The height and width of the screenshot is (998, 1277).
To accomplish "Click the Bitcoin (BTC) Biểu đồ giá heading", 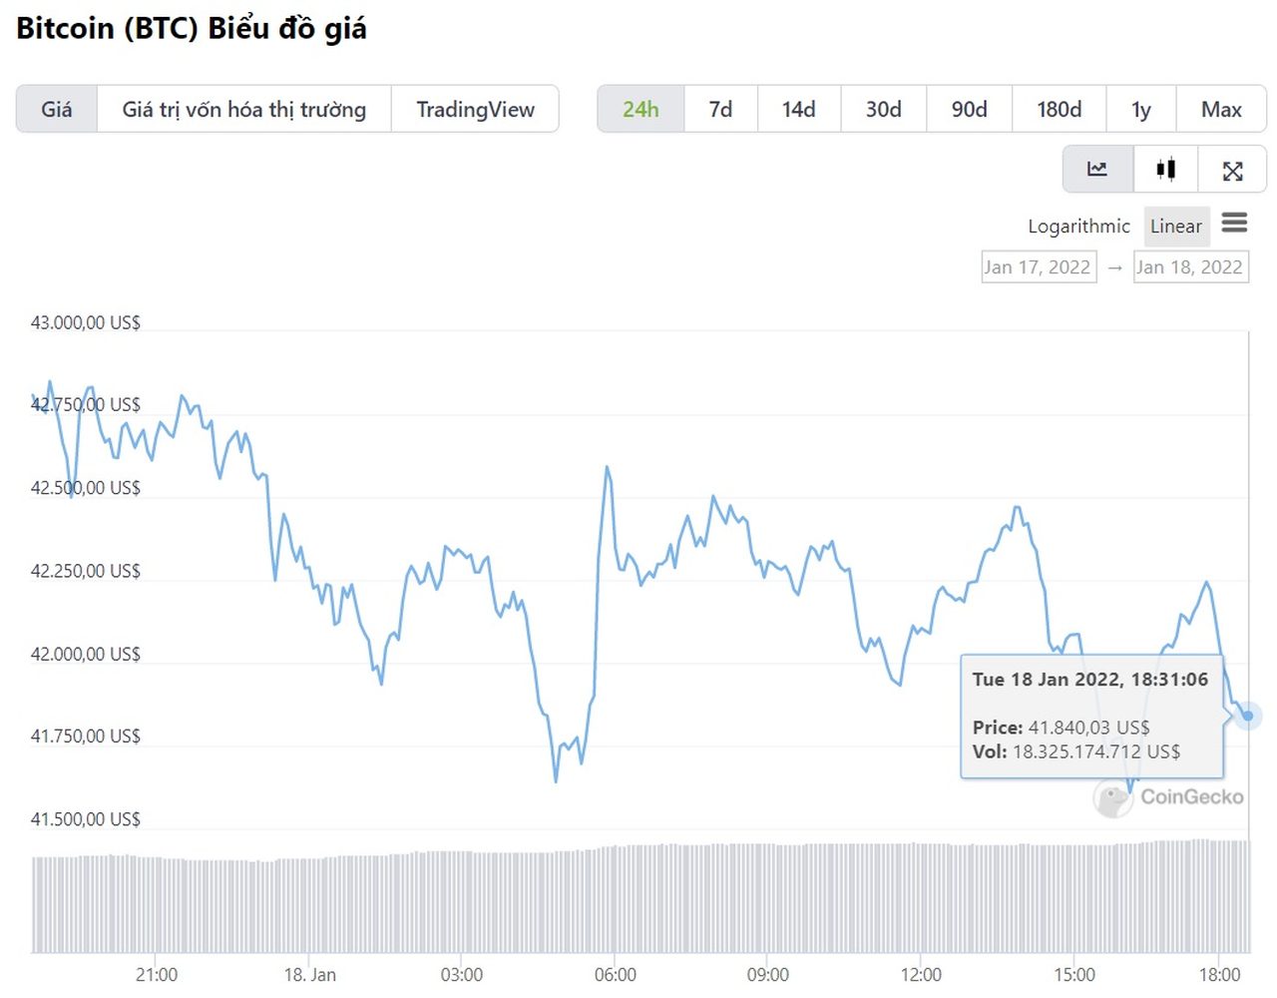I will (x=192, y=29).
